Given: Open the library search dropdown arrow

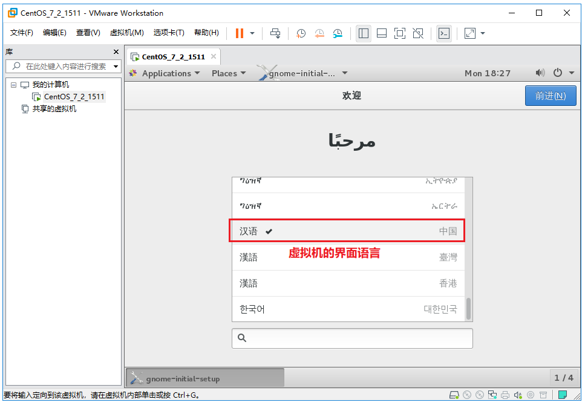Looking at the screenshot, I should [x=116, y=67].
